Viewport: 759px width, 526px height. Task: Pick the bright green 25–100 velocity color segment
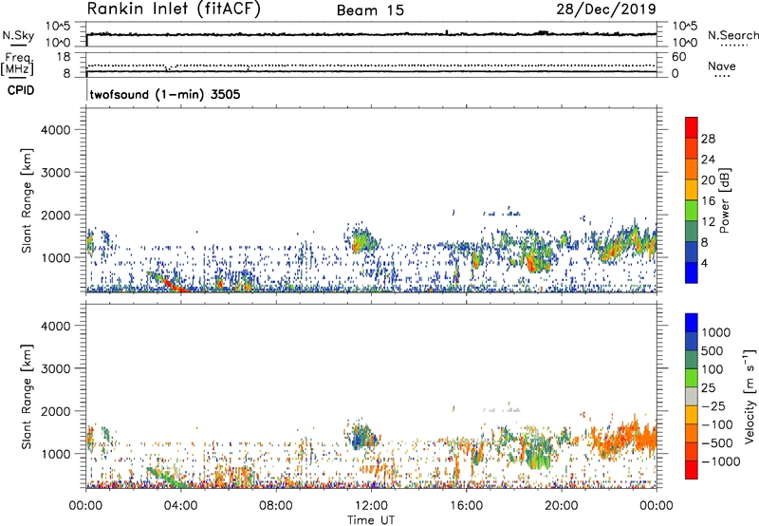[692, 378]
